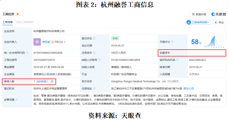This screenshot has height=121, width=229.
Task: Click 科技推广和应用服务业 industry value
Action: [x=124, y=74]
